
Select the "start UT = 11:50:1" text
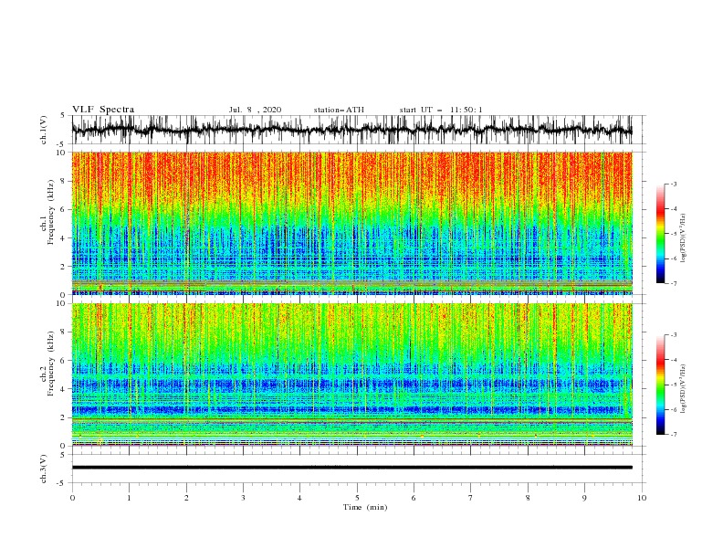(x=441, y=110)
